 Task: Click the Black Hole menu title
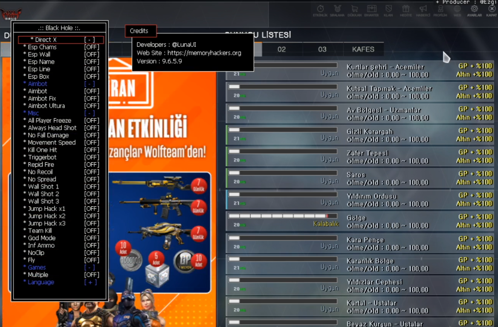59,28
